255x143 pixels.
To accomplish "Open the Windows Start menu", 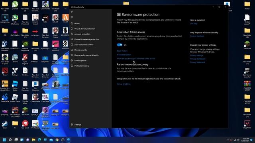I will (x=4, y=140).
